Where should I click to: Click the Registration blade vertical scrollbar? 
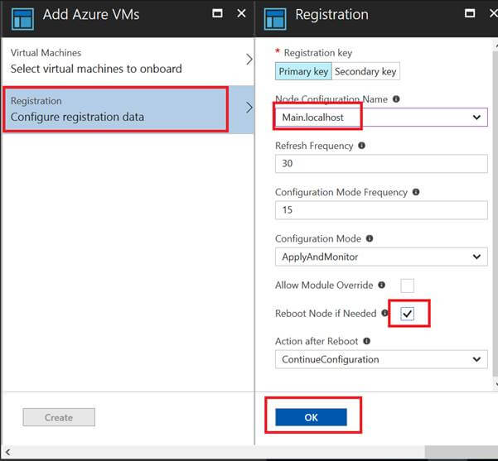coord(495,213)
